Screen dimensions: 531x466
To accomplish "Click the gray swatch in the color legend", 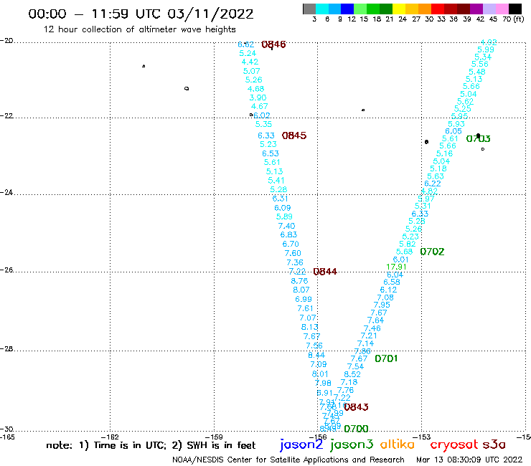I will coord(309,9).
